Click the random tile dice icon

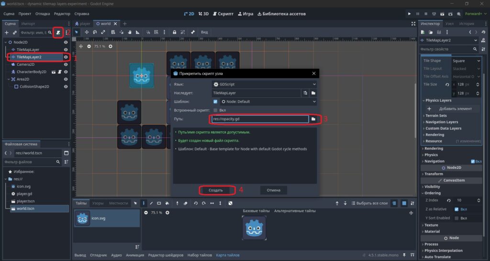point(230,203)
